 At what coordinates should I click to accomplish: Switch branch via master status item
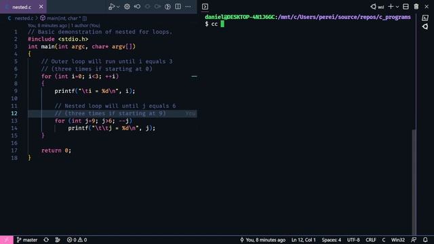tap(27, 240)
